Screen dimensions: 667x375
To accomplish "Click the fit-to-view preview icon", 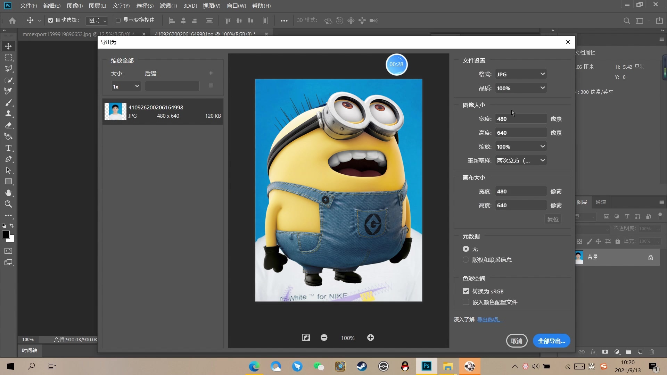I will 306,337.
